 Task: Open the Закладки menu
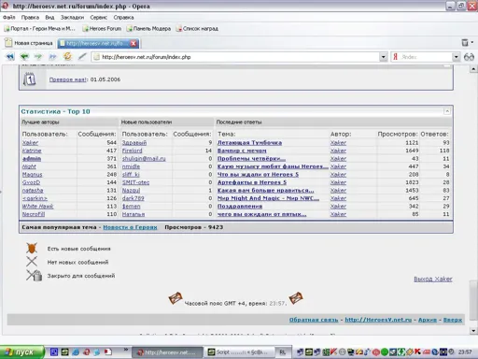click(x=72, y=18)
